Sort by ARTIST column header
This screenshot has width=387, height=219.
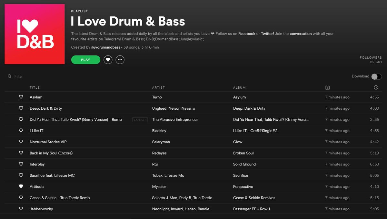[158, 88]
